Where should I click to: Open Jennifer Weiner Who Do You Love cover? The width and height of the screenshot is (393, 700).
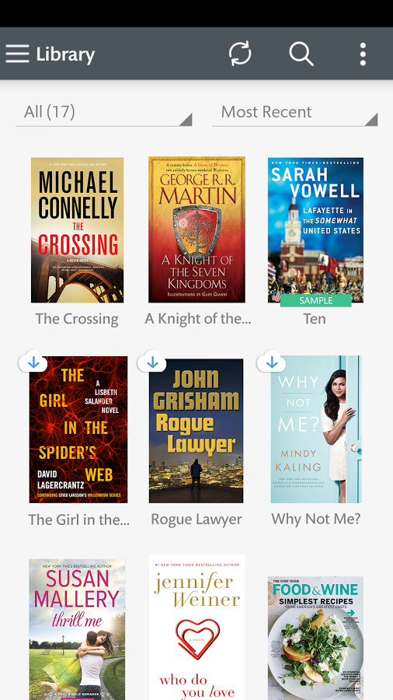click(196, 627)
